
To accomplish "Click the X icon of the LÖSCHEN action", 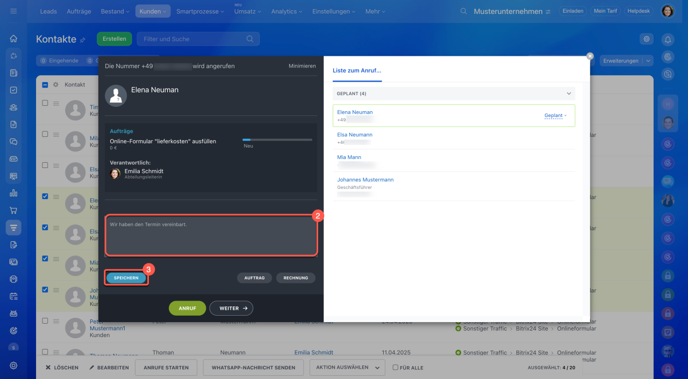I will (48, 368).
